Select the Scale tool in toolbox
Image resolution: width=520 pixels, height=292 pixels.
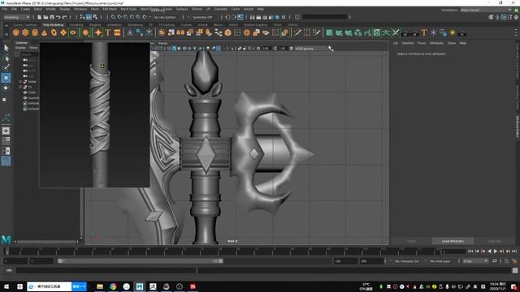coord(5,99)
